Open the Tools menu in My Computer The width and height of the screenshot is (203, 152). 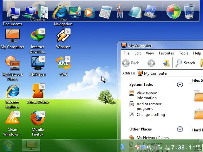click(x=183, y=53)
